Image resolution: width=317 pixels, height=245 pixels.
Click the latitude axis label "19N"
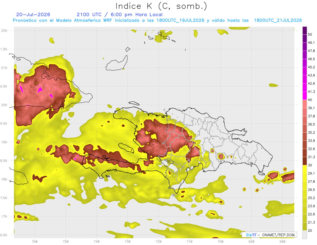pyautogui.click(x=4, y=142)
